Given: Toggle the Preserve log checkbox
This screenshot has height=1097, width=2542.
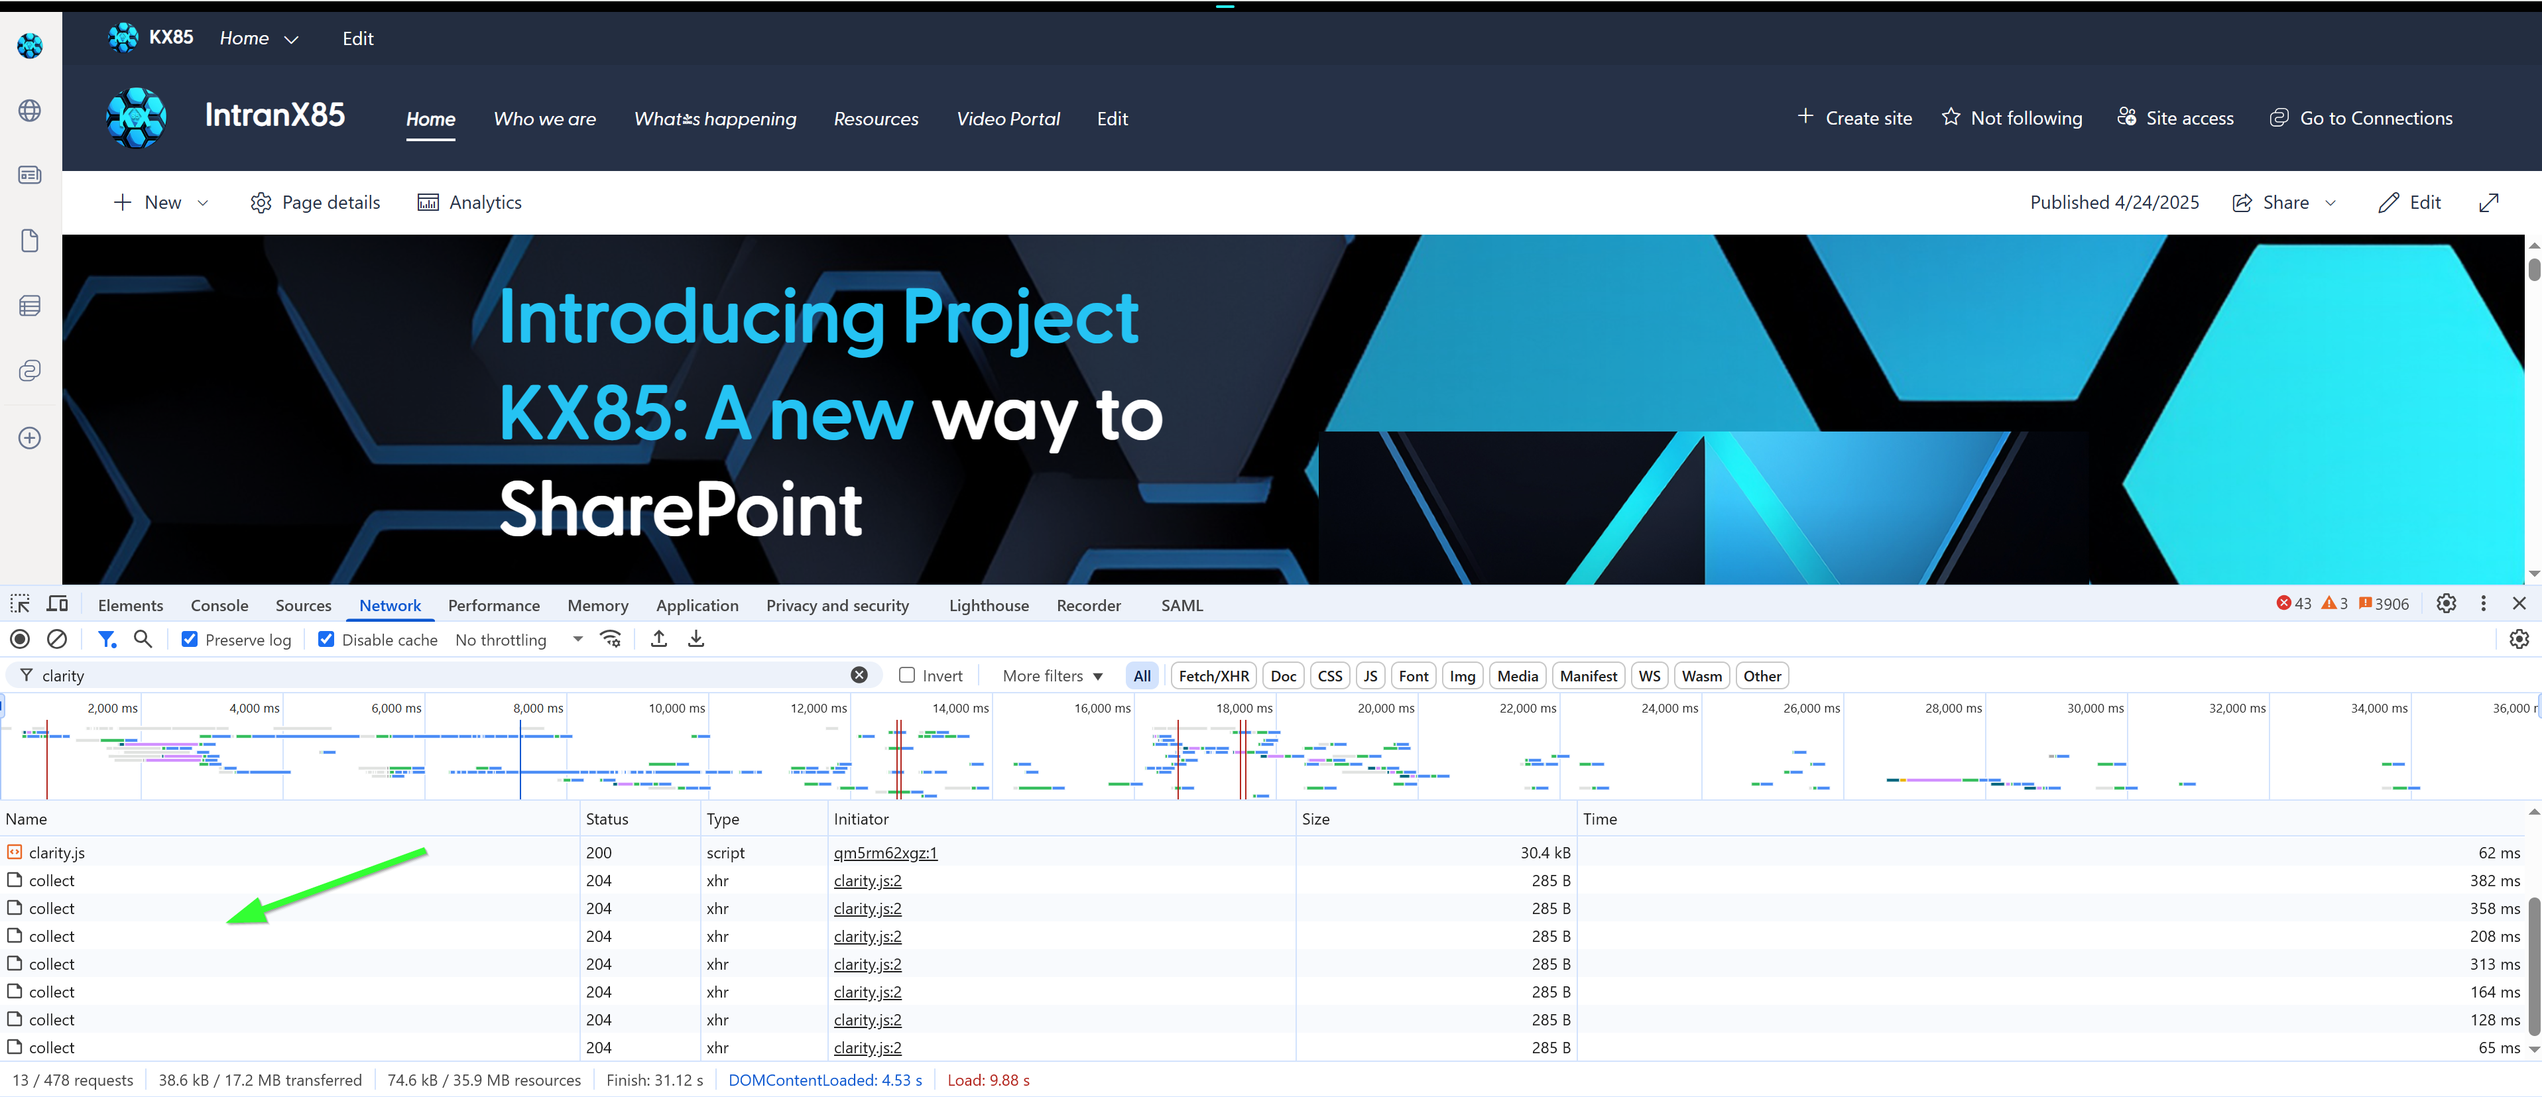Looking at the screenshot, I should (x=190, y=639).
